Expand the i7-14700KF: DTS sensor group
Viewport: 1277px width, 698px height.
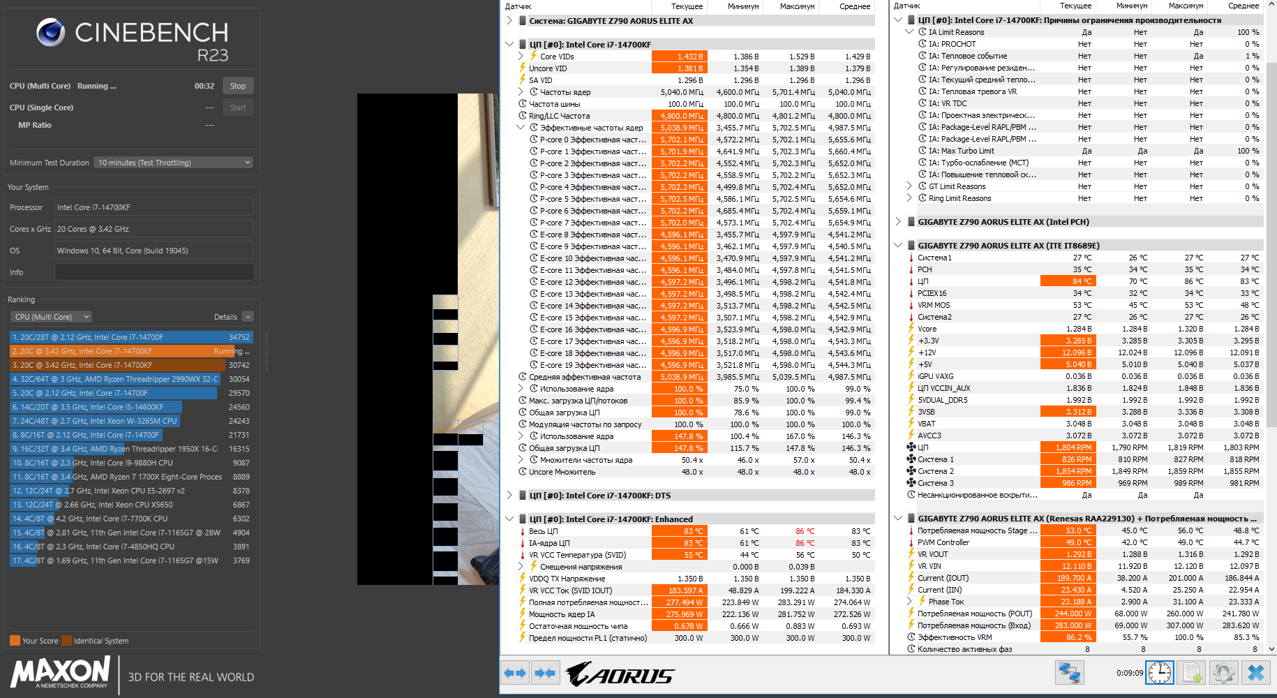[509, 495]
